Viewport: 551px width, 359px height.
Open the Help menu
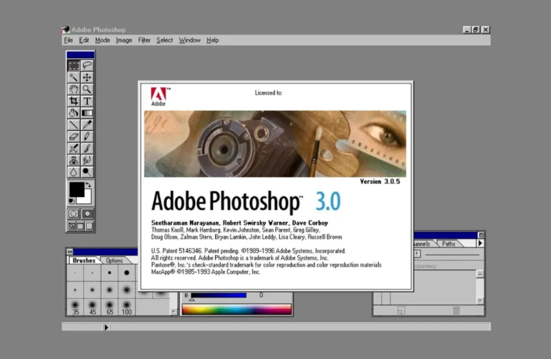[212, 40]
